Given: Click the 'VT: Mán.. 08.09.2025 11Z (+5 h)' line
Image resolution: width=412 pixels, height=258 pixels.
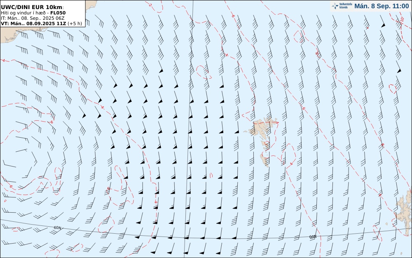Looking at the screenshot, I should [x=41, y=23].
